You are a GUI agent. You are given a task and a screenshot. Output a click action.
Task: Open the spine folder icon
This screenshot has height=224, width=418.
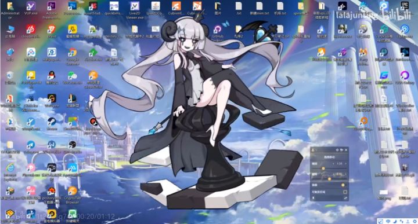tap(301, 6)
